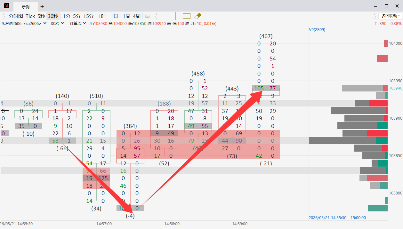Select the 1日 period

[114, 16]
